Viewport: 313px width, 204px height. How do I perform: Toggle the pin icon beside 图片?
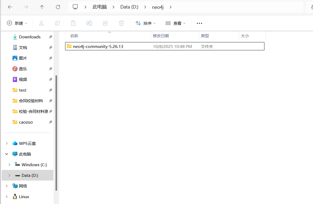point(50,58)
